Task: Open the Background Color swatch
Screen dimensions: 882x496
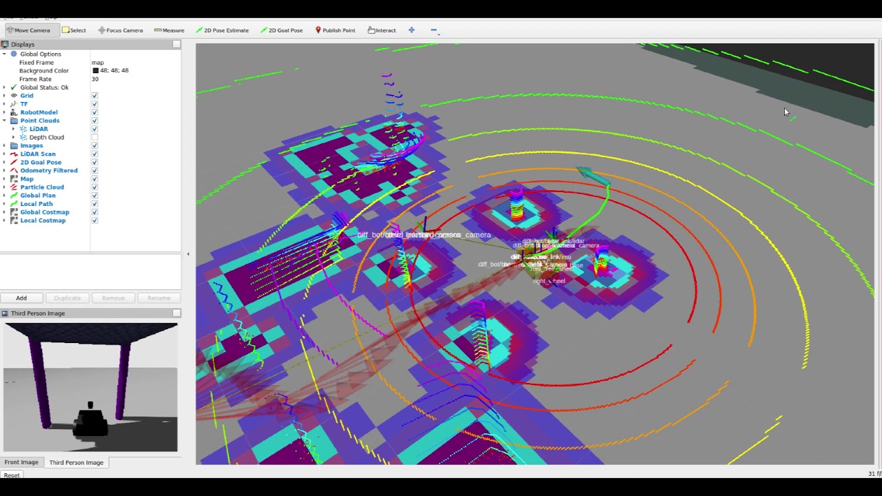Action: 95,70
